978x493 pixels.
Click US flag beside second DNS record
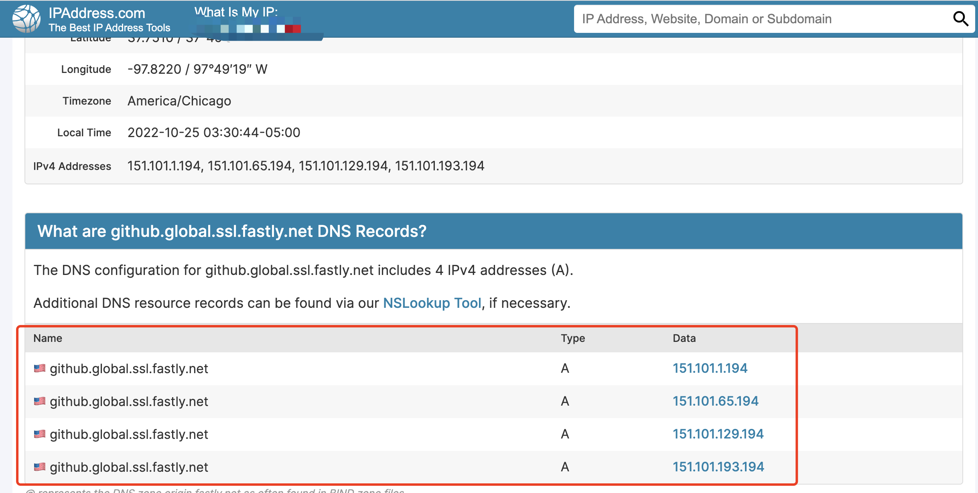[39, 401]
